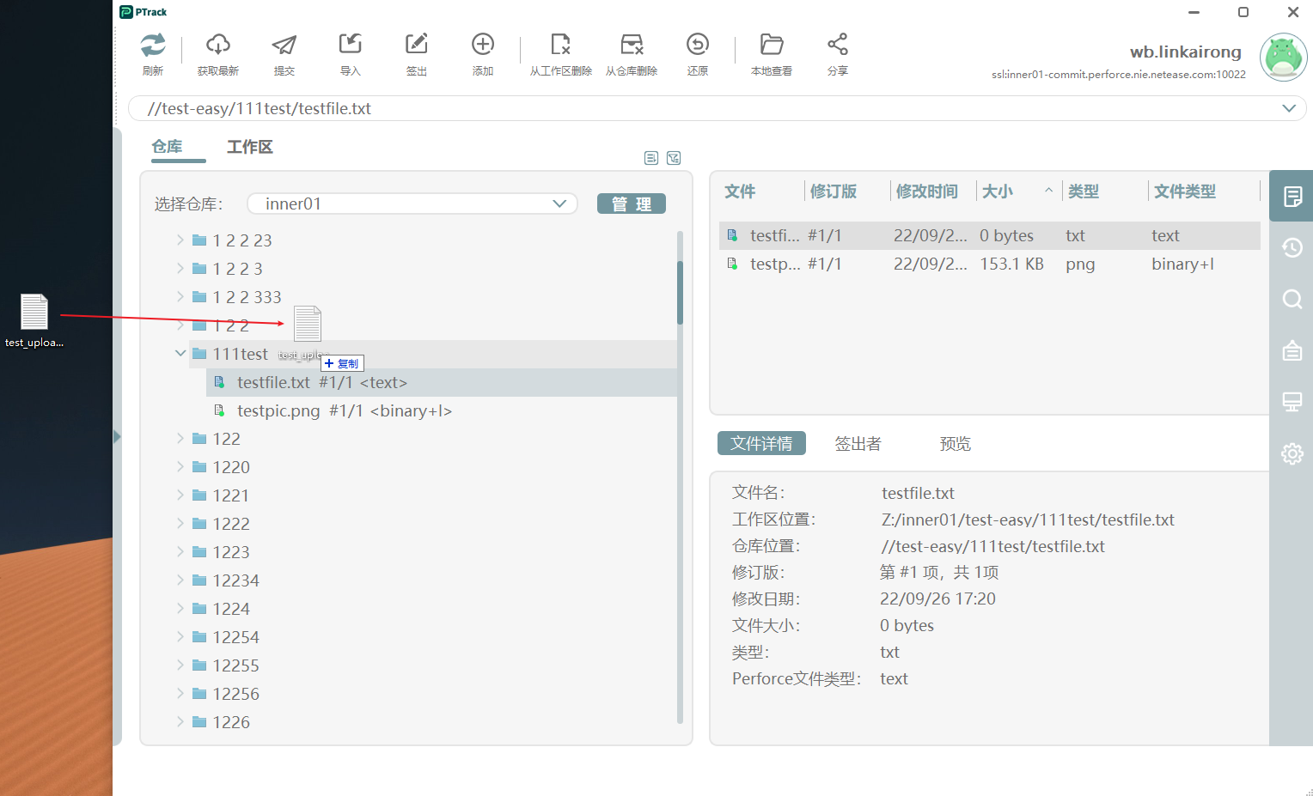This screenshot has height=796, width=1313.
Task: Expand folder 12234
Action: 180,580
